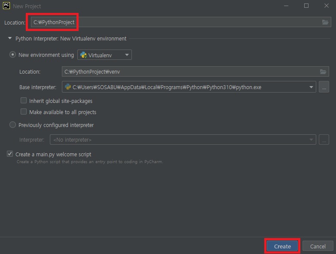The width and height of the screenshot is (336, 254).
Task: Click Python Interpreter: New Virtualenv environment heading
Action: coord(71,38)
